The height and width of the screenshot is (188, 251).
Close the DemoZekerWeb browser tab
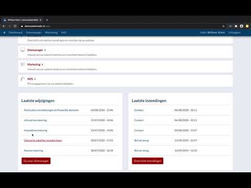point(40,20)
